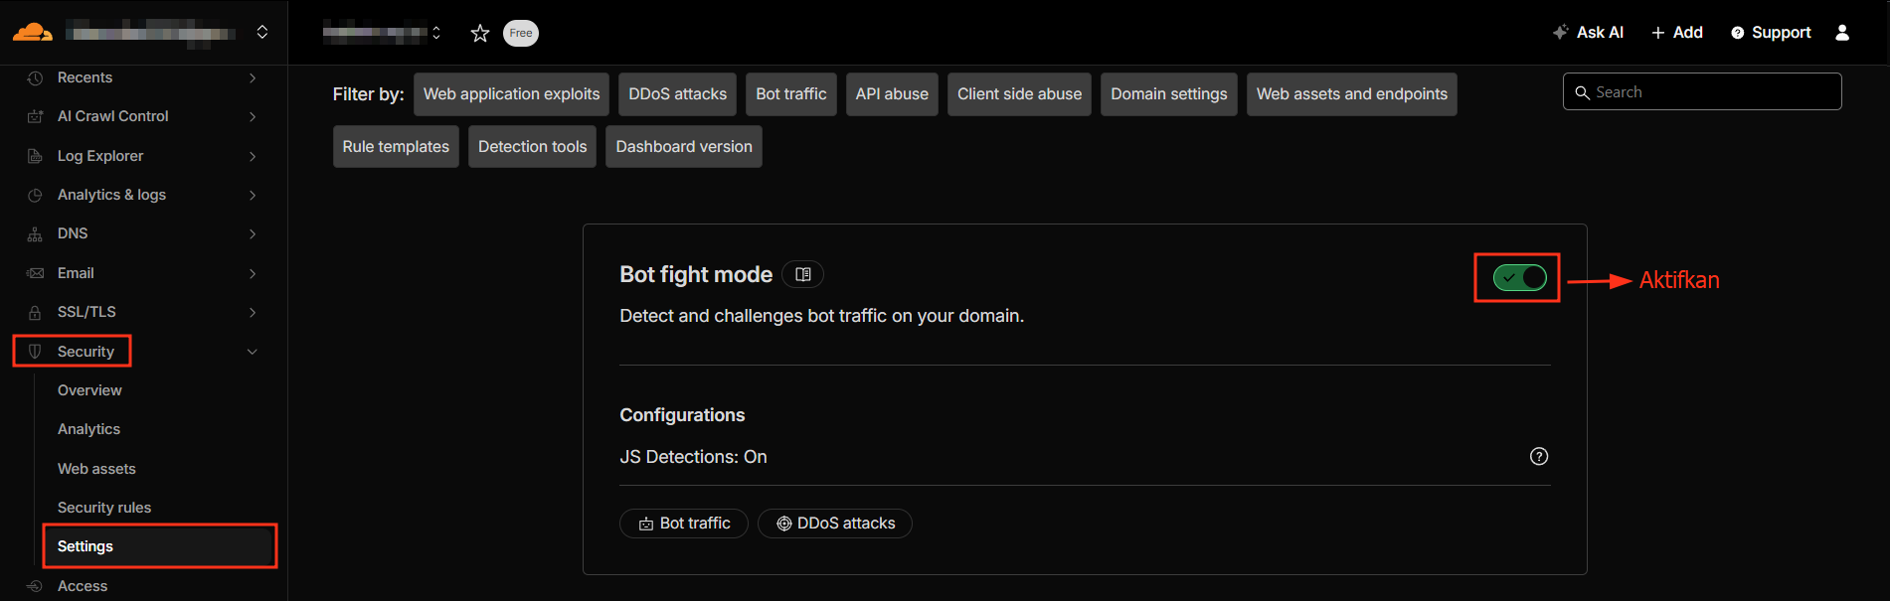This screenshot has height=601, width=1890.
Task: Expand the SSL/TLS chevron
Action: 253,312
